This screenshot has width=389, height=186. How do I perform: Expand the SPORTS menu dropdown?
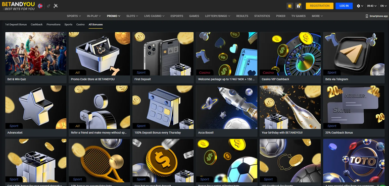74,16
